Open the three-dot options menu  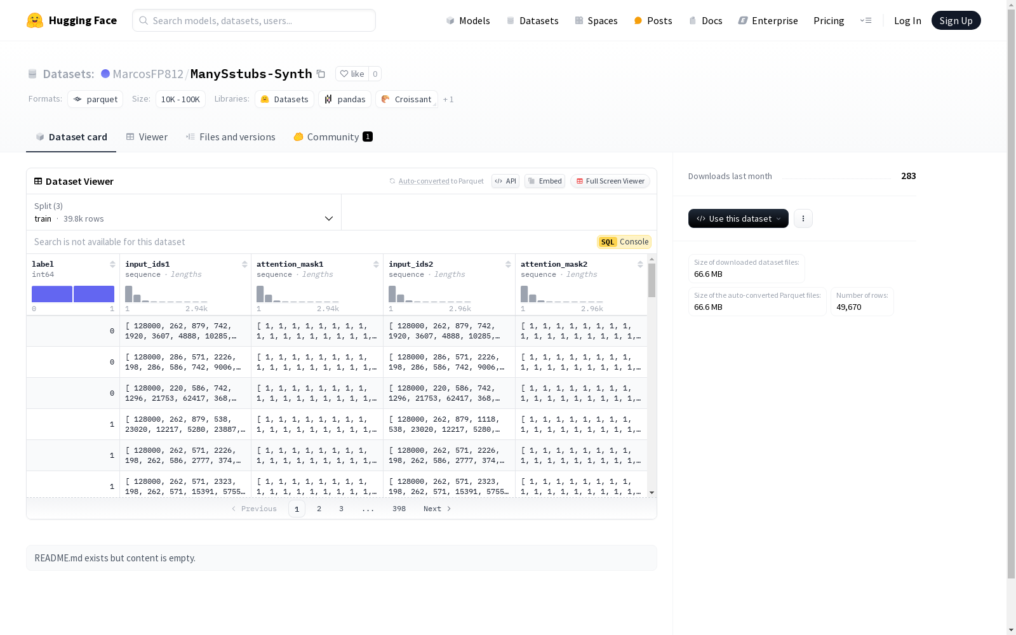tap(803, 218)
